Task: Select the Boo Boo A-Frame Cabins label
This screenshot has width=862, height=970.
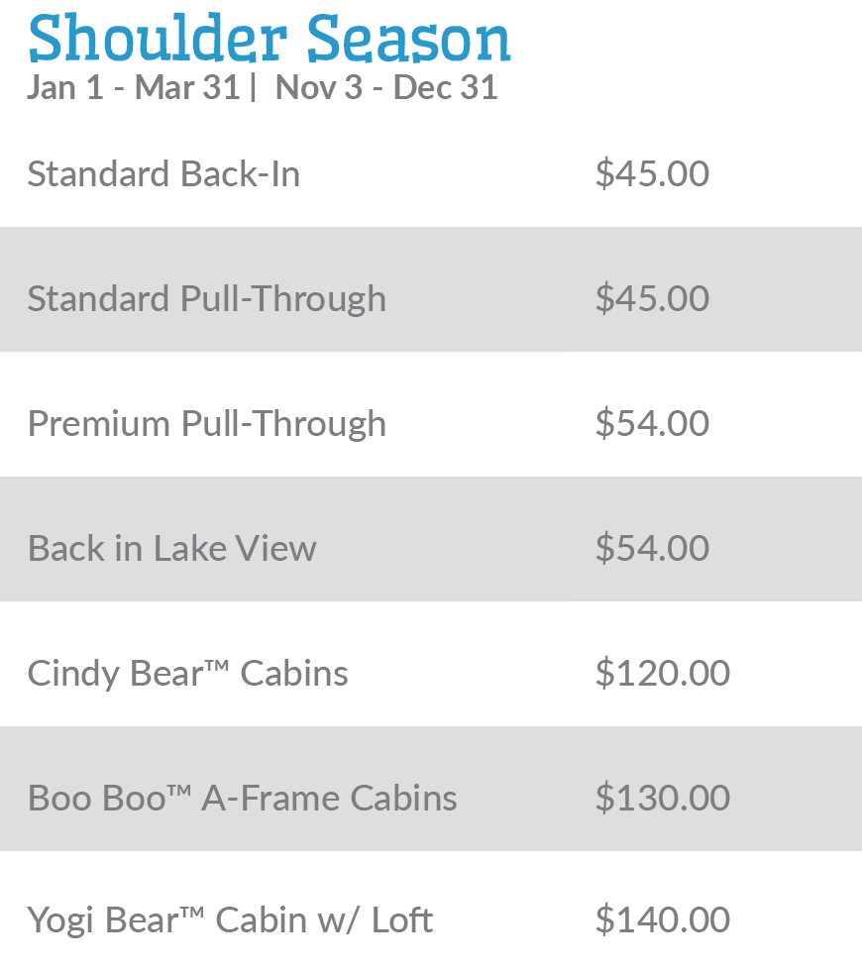Action: [242, 799]
